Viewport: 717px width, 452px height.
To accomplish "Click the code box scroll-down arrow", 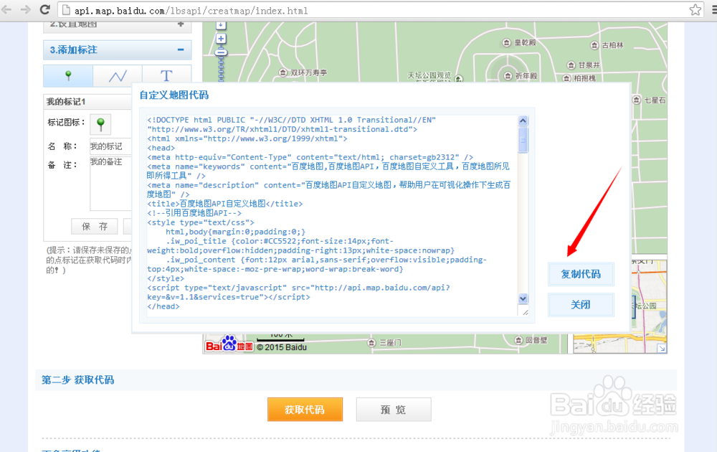I will click(523, 298).
